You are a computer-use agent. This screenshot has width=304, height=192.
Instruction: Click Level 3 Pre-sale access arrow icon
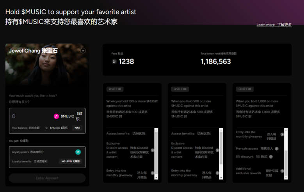pyautogui.click(x=277, y=148)
